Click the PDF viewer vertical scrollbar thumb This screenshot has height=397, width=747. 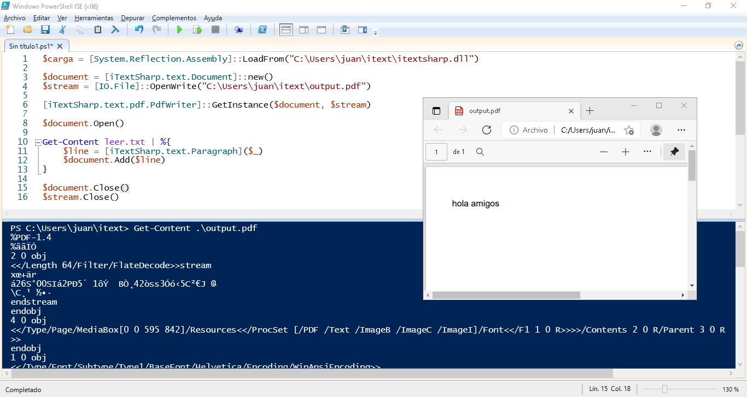pyautogui.click(x=692, y=165)
